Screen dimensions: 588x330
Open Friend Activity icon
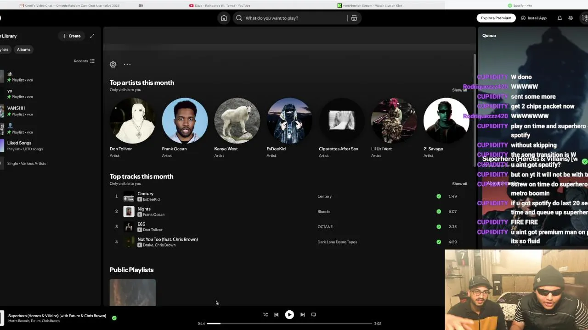(x=571, y=18)
